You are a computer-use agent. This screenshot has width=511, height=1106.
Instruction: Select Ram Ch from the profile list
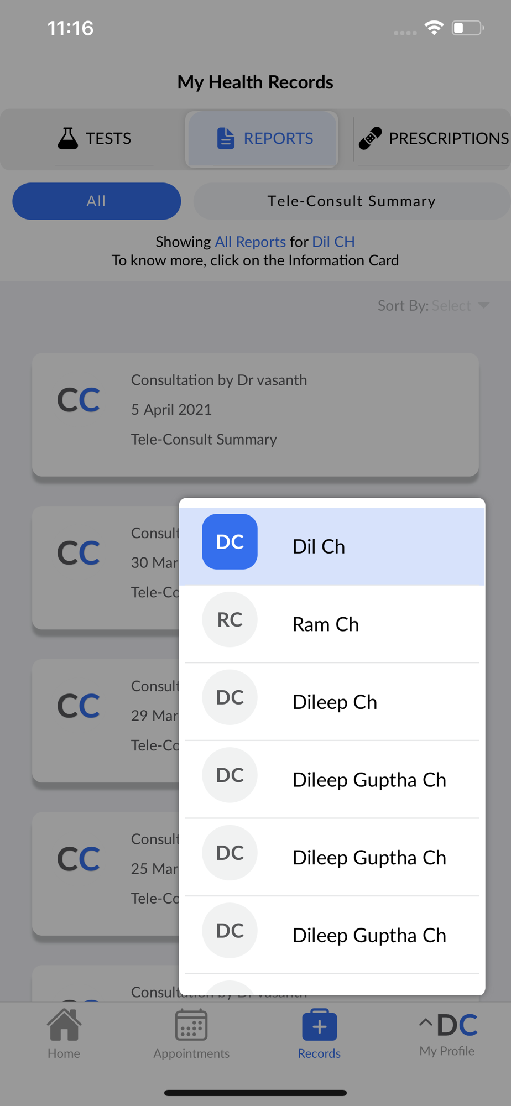coord(332,624)
